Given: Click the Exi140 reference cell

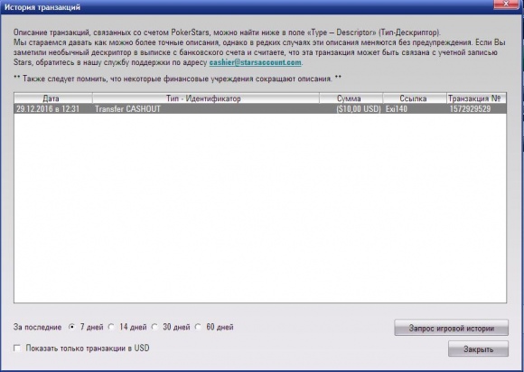Looking at the screenshot, I should point(397,109).
